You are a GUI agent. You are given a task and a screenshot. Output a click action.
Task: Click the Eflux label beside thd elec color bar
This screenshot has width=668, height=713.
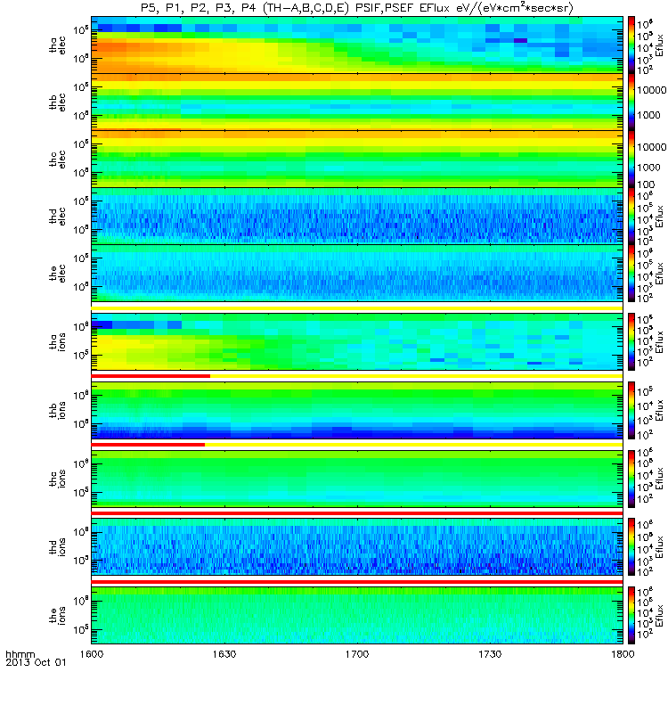click(659, 216)
